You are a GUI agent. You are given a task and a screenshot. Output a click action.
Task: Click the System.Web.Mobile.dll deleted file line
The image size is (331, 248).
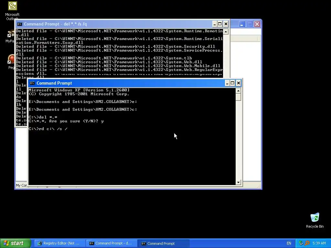(x=118, y=66)
